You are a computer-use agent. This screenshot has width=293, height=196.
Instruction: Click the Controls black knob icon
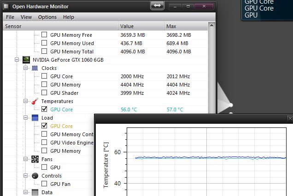35,176
